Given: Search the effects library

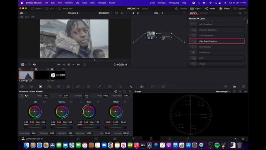Looking at the screenshot, I should pyautogui.click(x=240, y=13).
